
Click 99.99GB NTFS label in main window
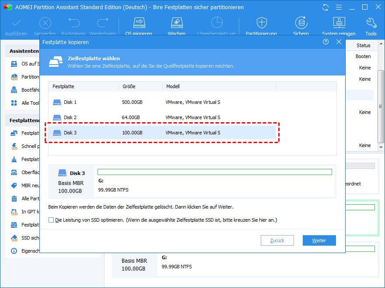pos(177,267)
